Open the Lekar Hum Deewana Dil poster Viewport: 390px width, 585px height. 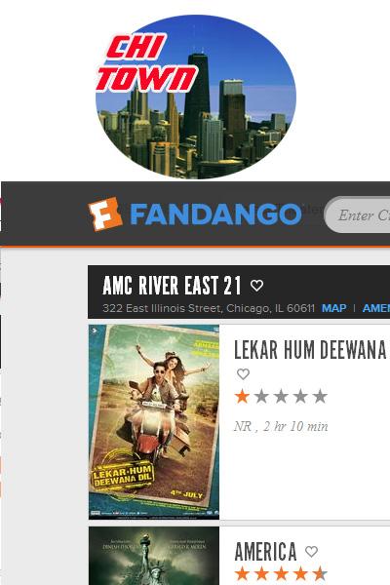point(154,421)
